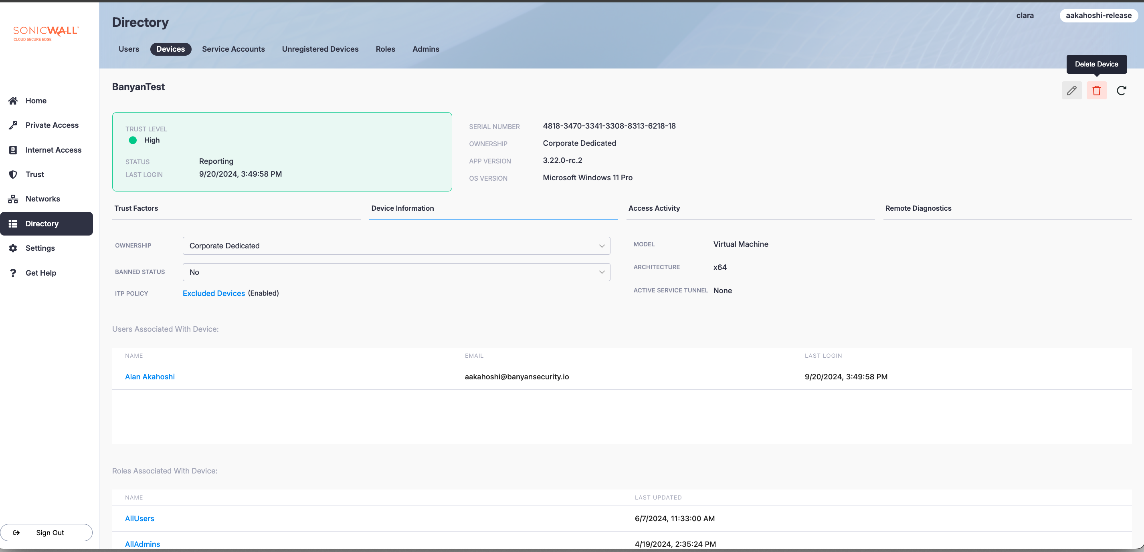Switch to the Trust Factors tab
Viewport: 1144px width, 552px height.
tap(136, 208)
